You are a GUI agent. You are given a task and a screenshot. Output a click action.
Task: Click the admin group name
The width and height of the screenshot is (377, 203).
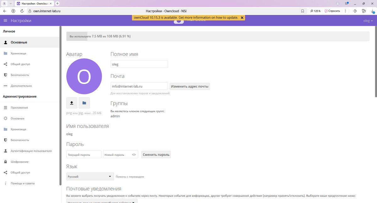tap(115, 116)
